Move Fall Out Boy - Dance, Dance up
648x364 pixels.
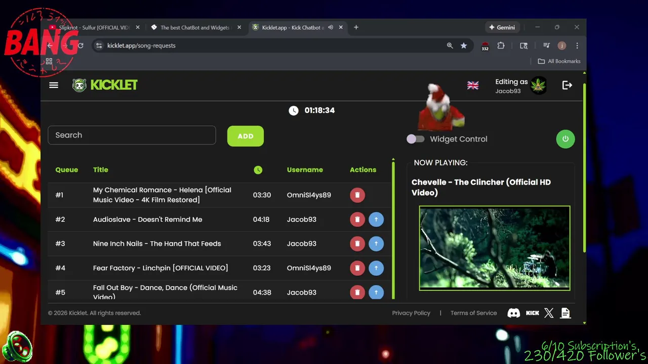[376, 292]
